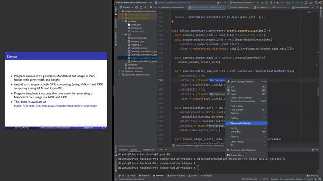Switch to the Local terminal tab
This screenshot has width=323, height=181.
point(135,150)
